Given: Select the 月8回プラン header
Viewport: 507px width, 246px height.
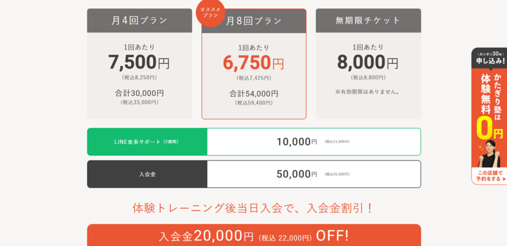Looking at the screenshot, I should click(254, 21).
